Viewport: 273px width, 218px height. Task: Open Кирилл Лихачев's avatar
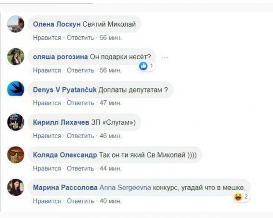pos(16,122)
